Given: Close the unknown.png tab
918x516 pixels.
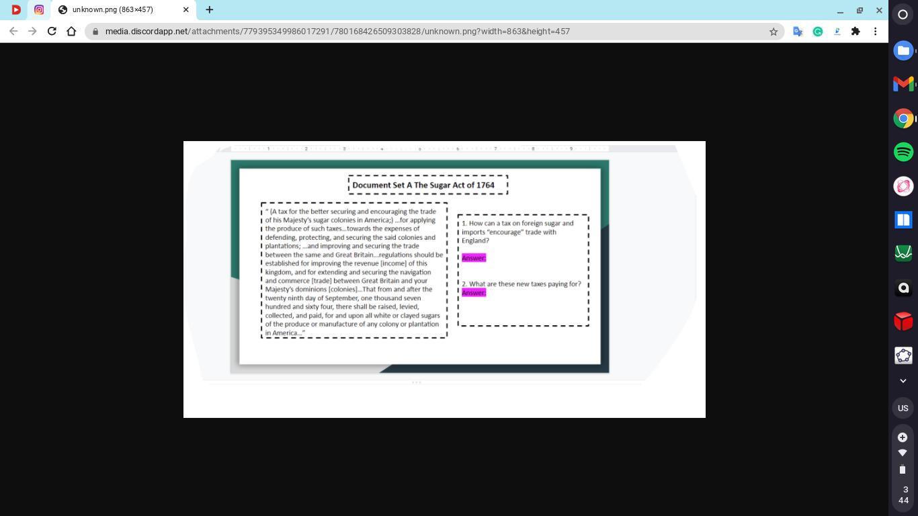Looking at the screenshot, I should coord(186,9).
